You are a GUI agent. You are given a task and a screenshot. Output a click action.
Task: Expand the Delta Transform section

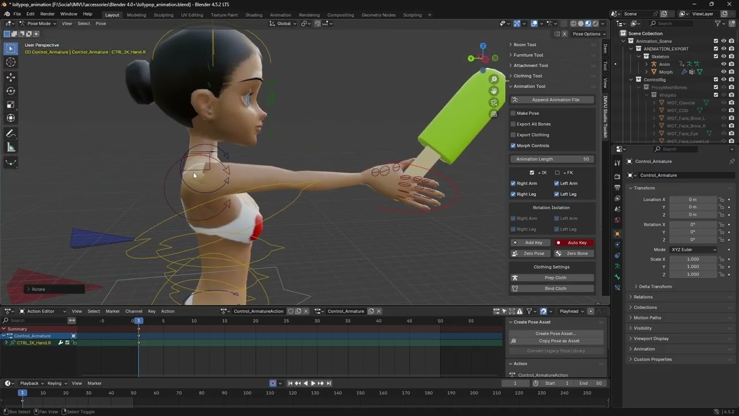(655, 287)
